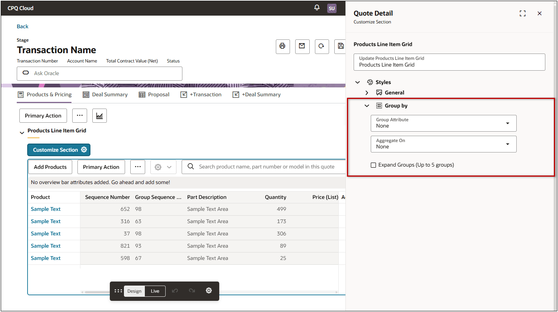Viewport: 558px width, 312px height.
Task: Click the notification bell icon
Action: point(317,8)
